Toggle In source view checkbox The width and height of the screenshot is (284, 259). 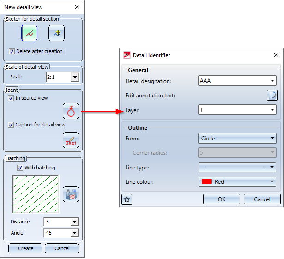tap(11, 98)
